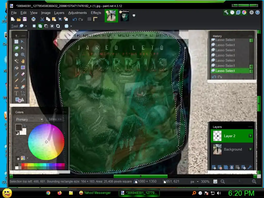264x198 pixels.
Task: Open the Image menu
Action: point(46,13)
